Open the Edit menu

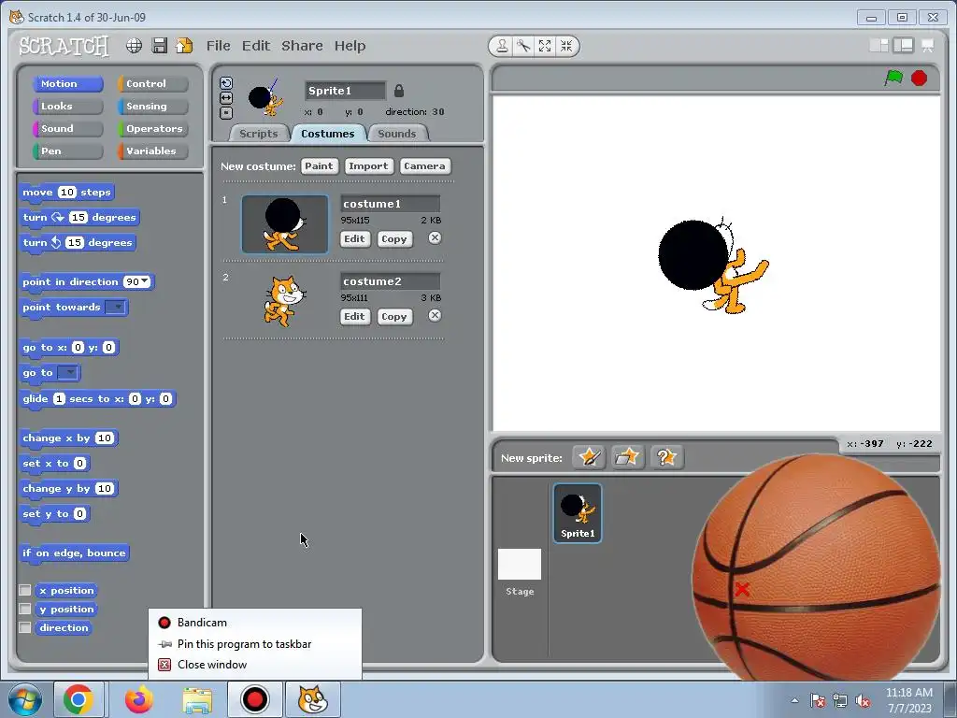pyautogui.click(x=256, y=46)
